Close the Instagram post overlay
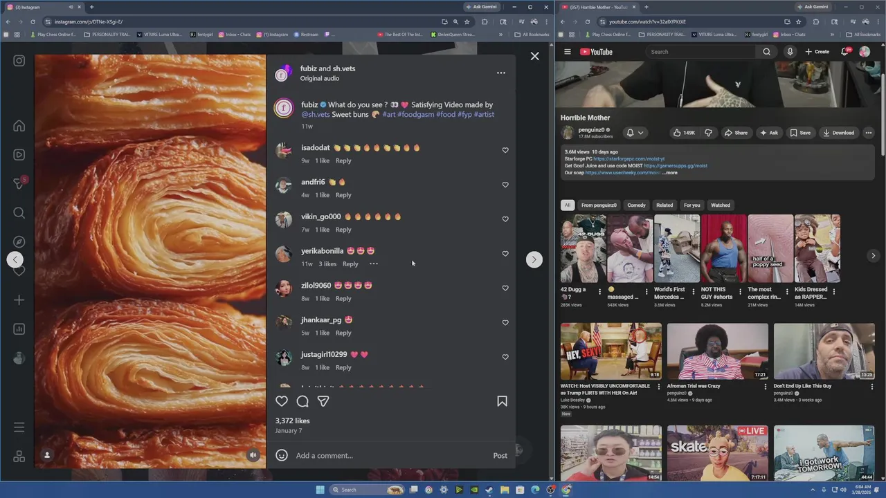This screenshot has width=886, height=498. (534, 56)
